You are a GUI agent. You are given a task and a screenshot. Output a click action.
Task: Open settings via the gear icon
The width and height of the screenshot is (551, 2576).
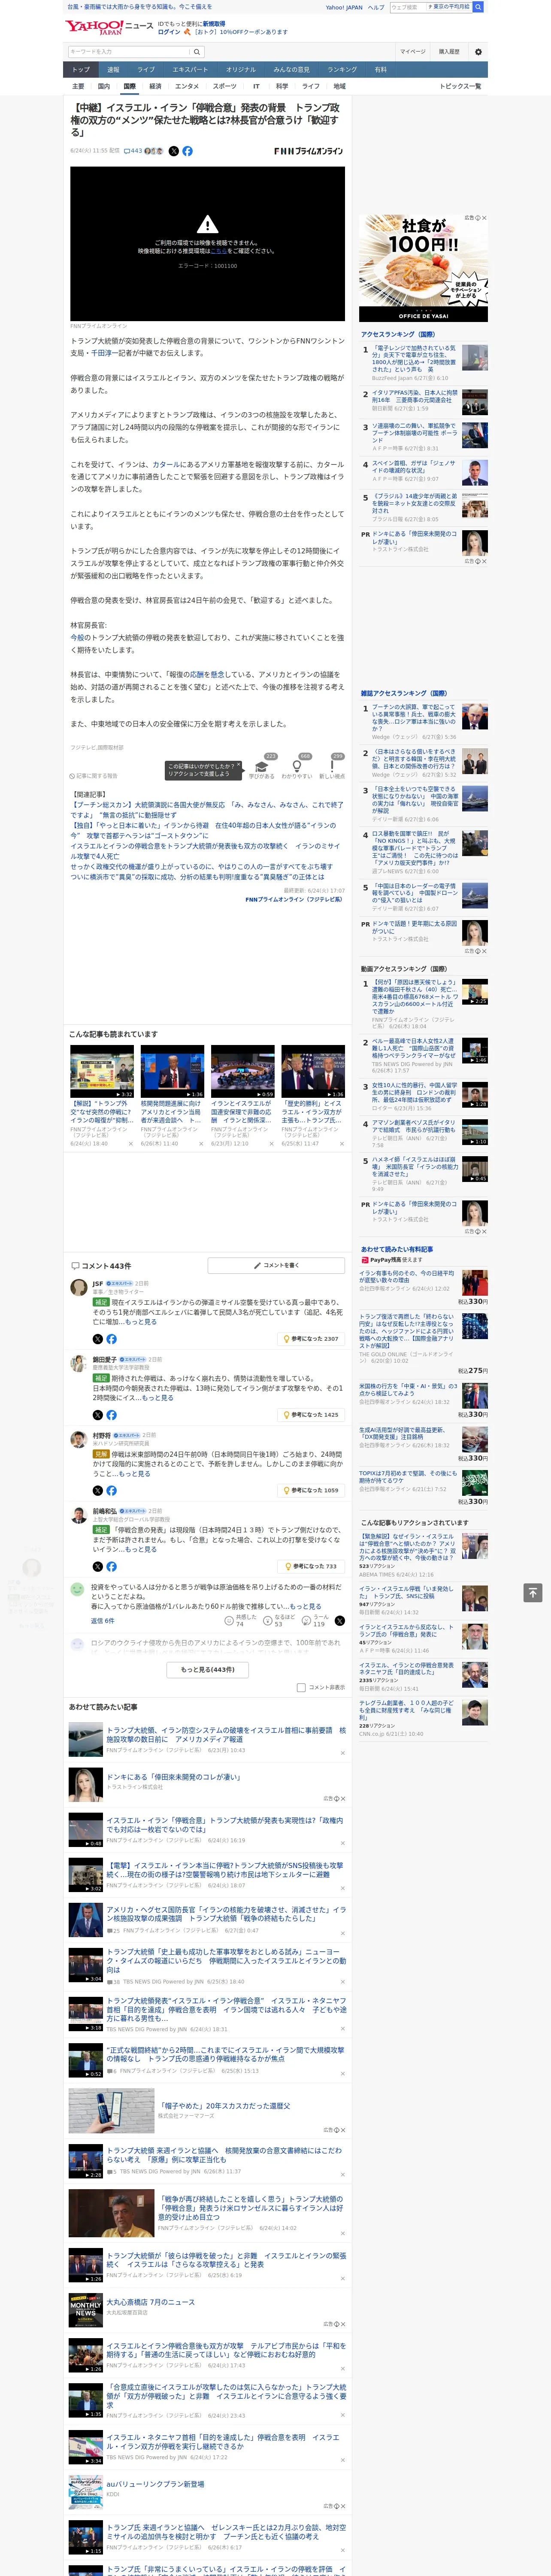click(478, 52)
